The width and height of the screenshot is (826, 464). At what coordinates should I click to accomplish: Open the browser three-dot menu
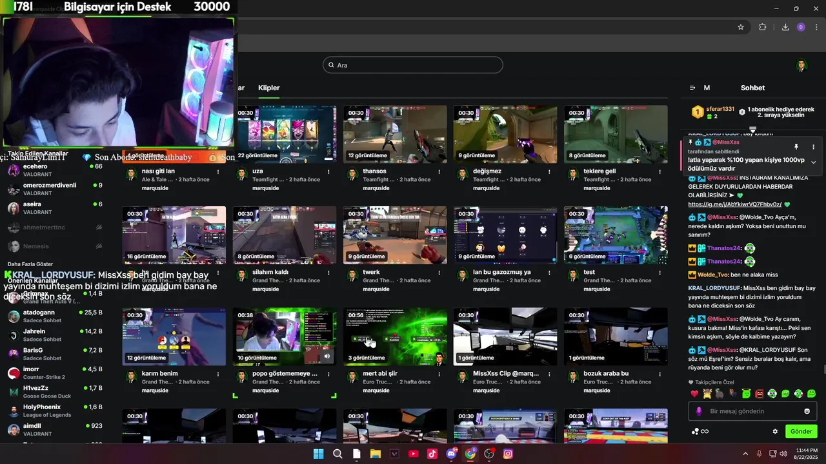coord(817,27)
